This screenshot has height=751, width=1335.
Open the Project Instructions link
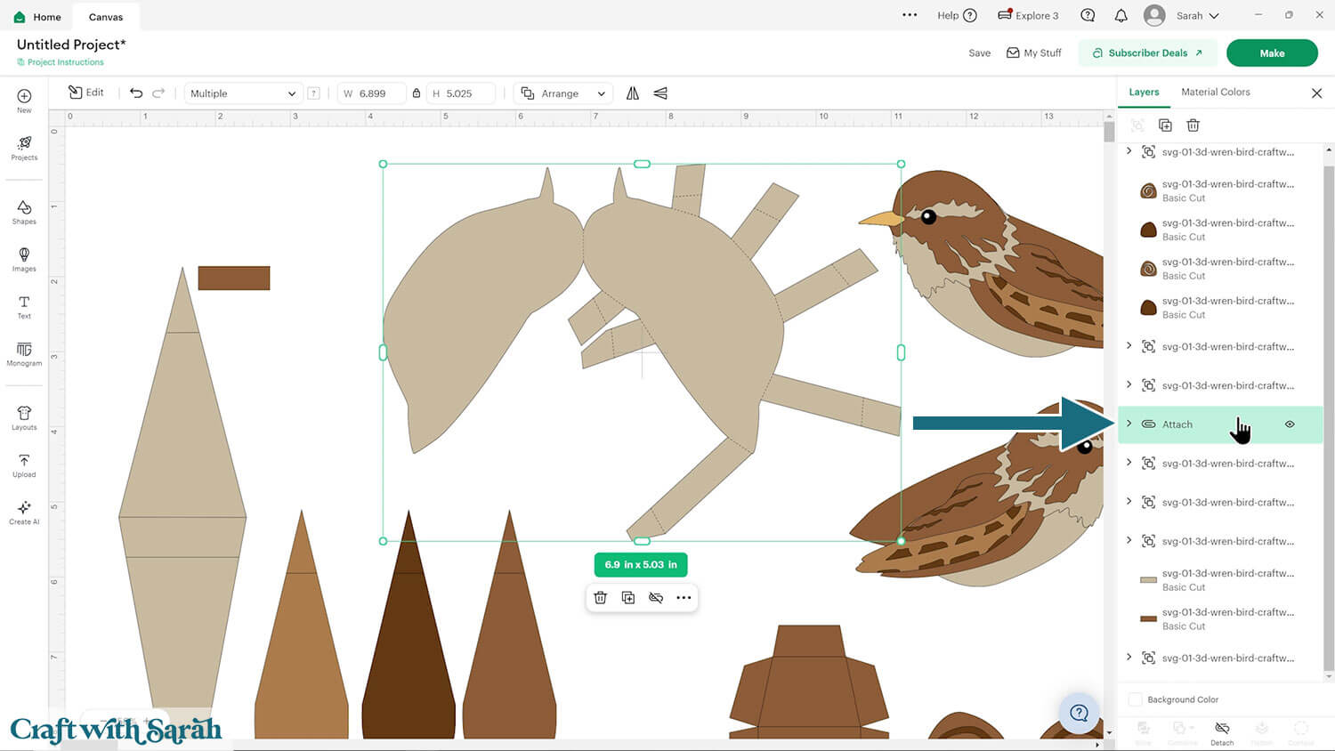click(x=65, y=62)
